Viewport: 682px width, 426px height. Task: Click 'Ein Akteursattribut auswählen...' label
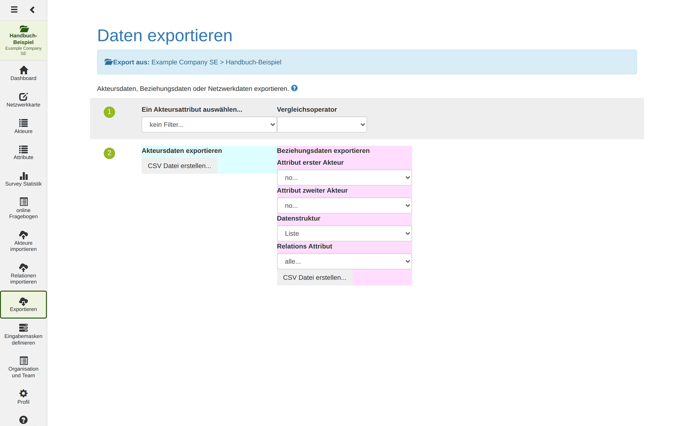pos(192,109)
